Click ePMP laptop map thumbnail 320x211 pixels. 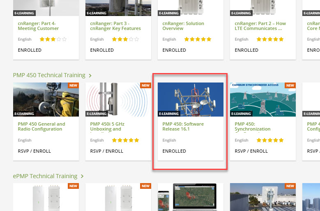pyautogui.click(x=191, y=197)
